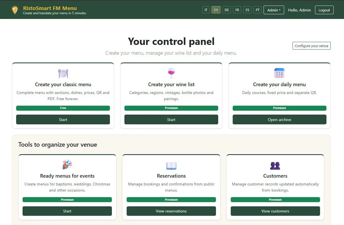The image size is (344, 225).
Task: Click the 'Create your wine list' heading
Action: click(171, 84)
